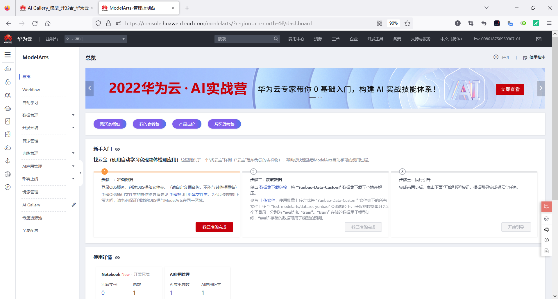Click the help question-mark icon on right edge
The image size is (558, 299).
coord(547,240)
